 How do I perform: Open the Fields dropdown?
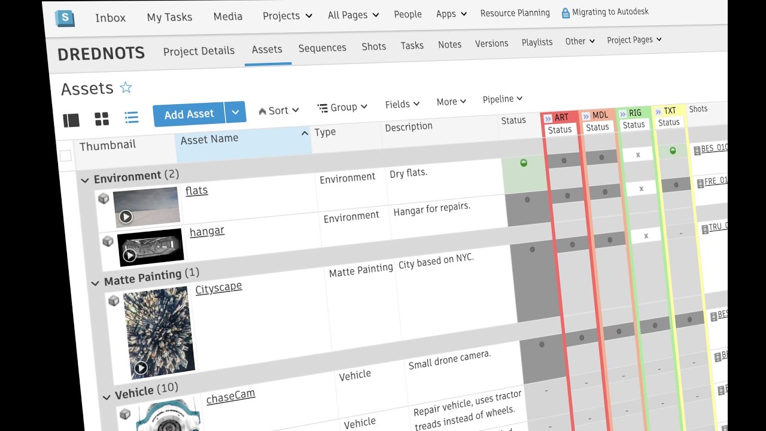coord(402,105)
